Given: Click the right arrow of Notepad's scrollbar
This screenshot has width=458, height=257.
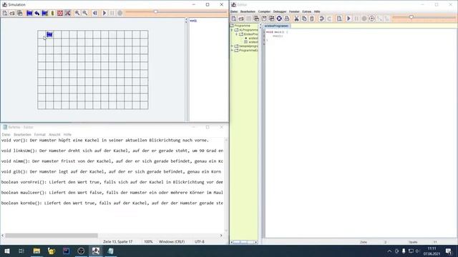Looking at the screenshot, I should [x=221, y=236].
